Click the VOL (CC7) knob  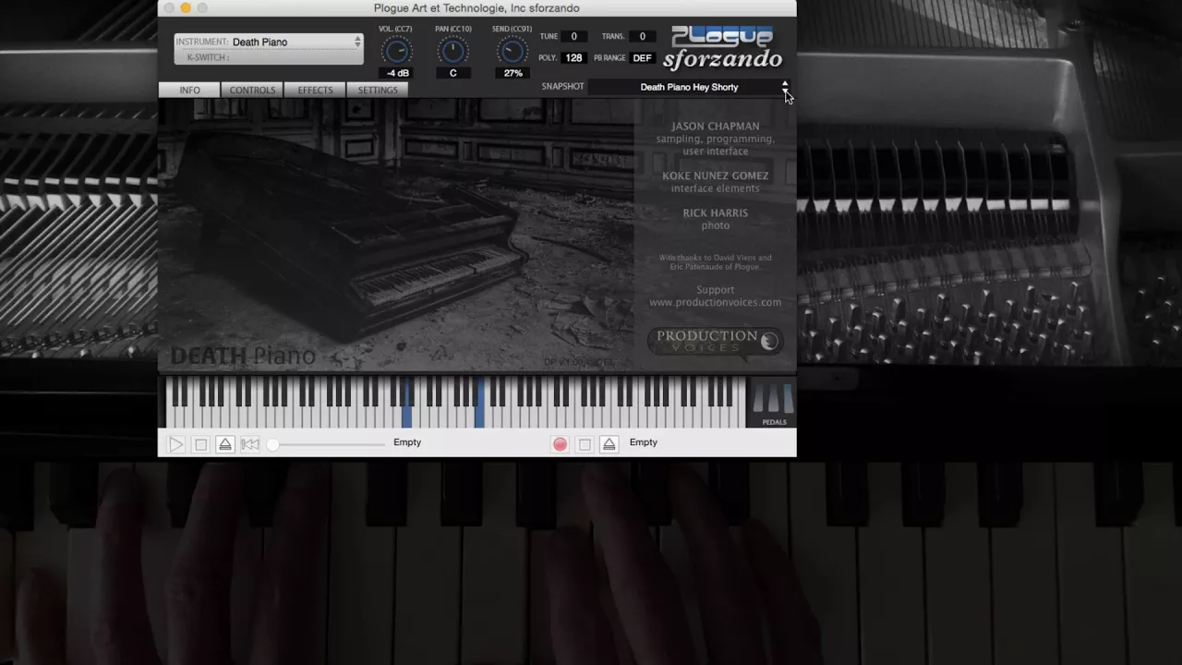pyautogui.click(x=396, y=51)
